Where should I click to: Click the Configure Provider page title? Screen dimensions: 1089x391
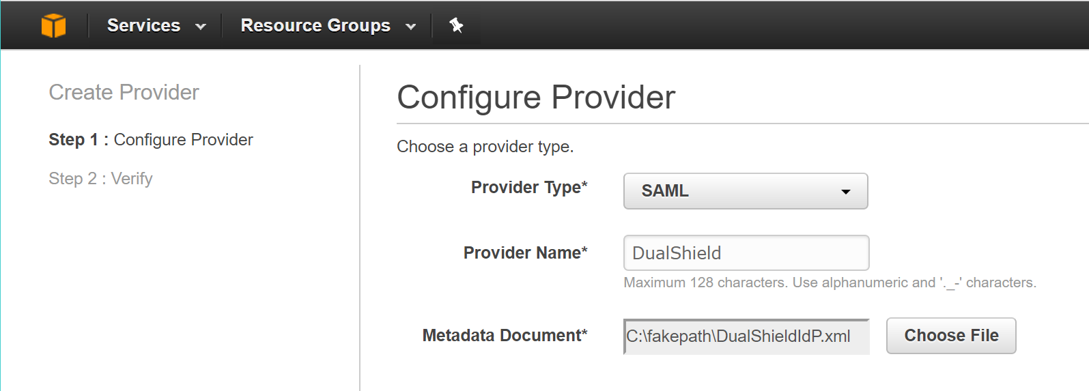coord(536,97)
